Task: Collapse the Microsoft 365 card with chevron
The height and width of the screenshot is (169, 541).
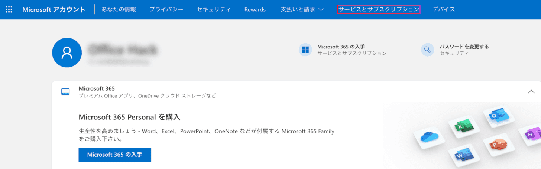Action: [531, 92]
